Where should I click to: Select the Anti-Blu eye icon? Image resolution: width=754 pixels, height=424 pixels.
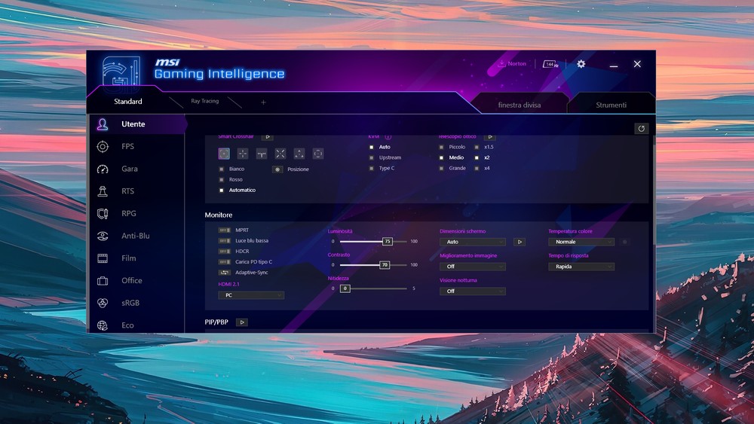(103, 236)
